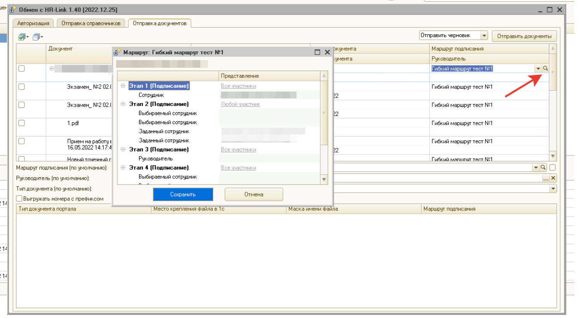This screenshot has height=318, width=579.
Task: Click scroll-down arrow of documents table
Action: point(553,156)
